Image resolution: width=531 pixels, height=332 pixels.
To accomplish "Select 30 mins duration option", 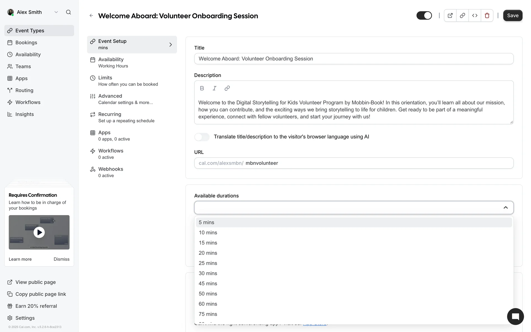I will pyautogui.click(x=208, y=273).
